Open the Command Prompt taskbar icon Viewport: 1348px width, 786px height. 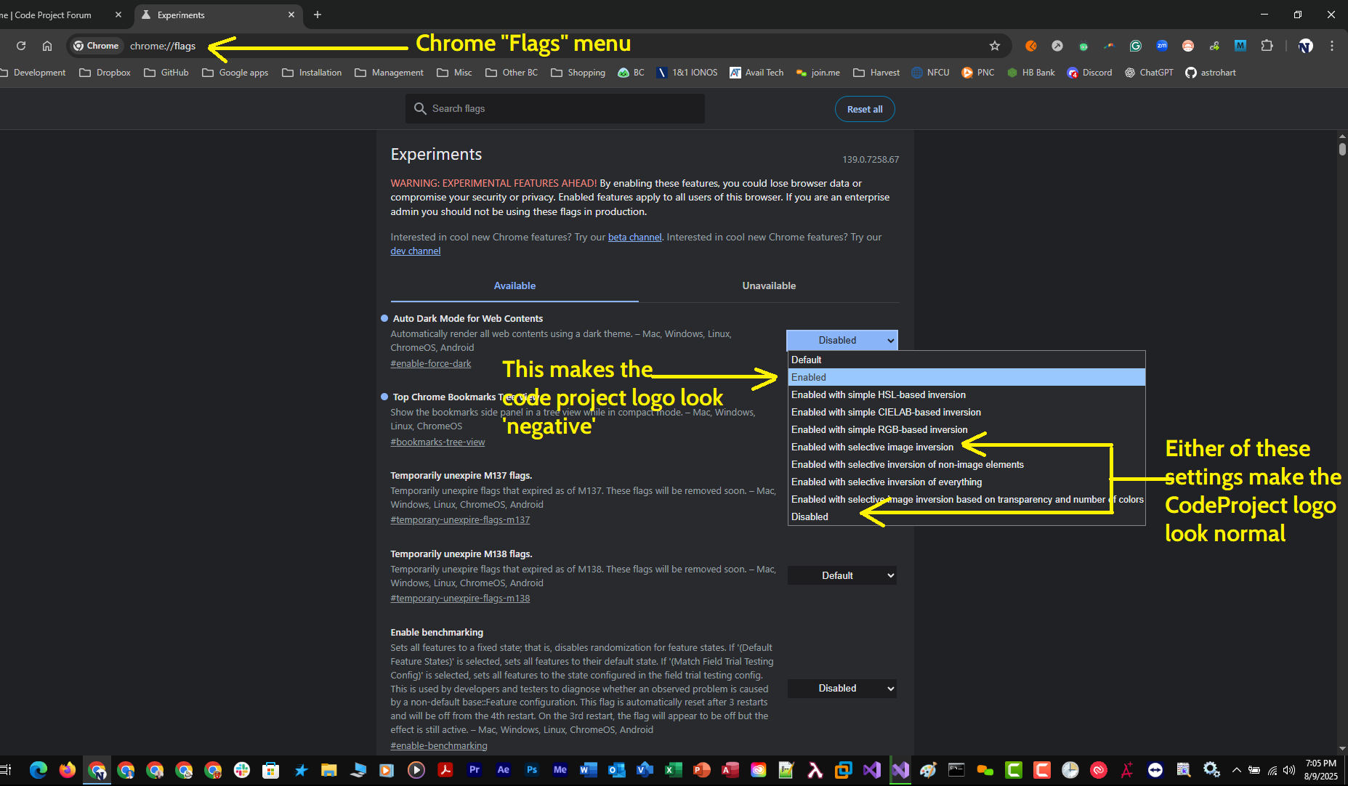click(957, 770)
